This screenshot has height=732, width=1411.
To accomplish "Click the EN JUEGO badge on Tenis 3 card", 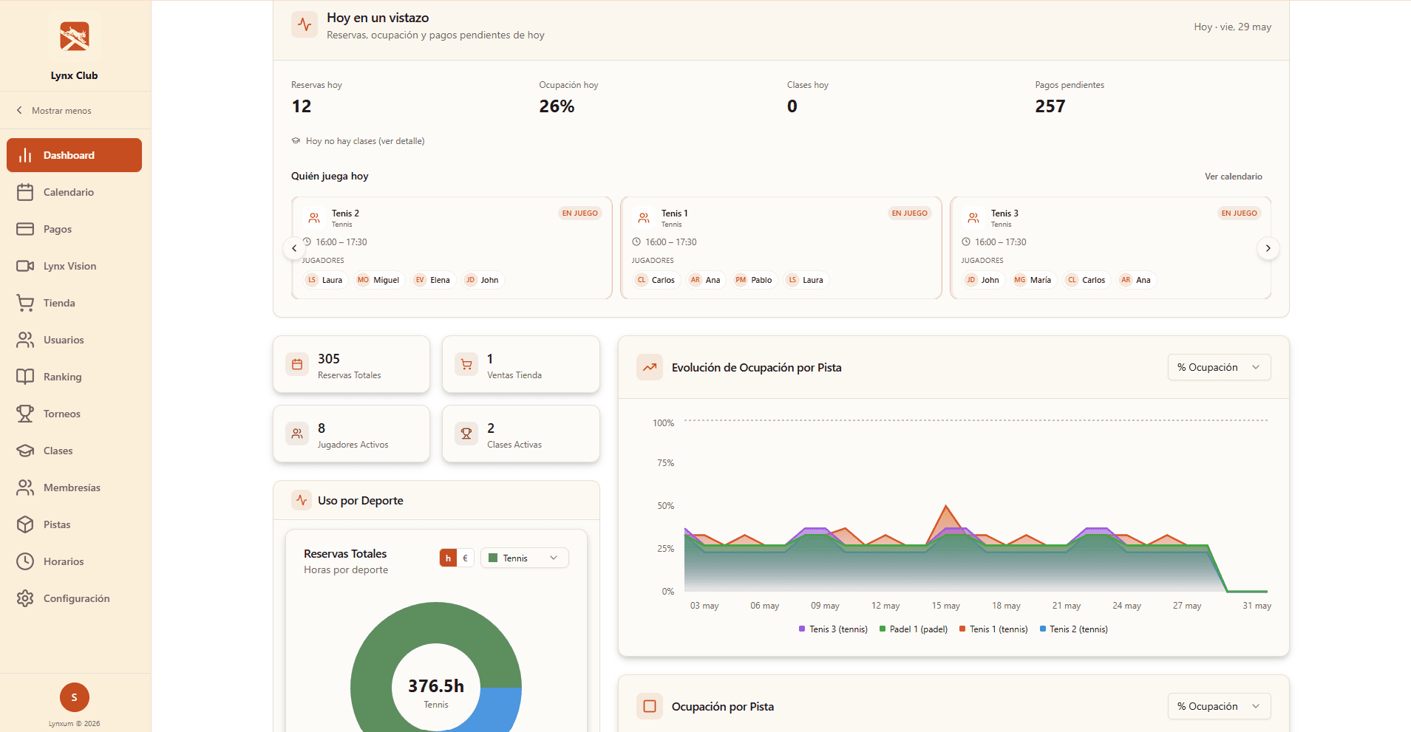I will tap(1240, 213).
